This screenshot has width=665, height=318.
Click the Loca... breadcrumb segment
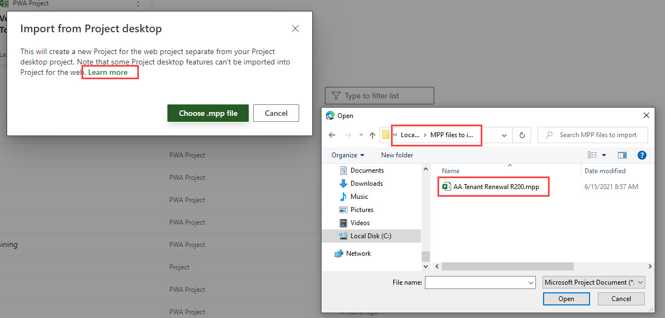pos(410,134)
